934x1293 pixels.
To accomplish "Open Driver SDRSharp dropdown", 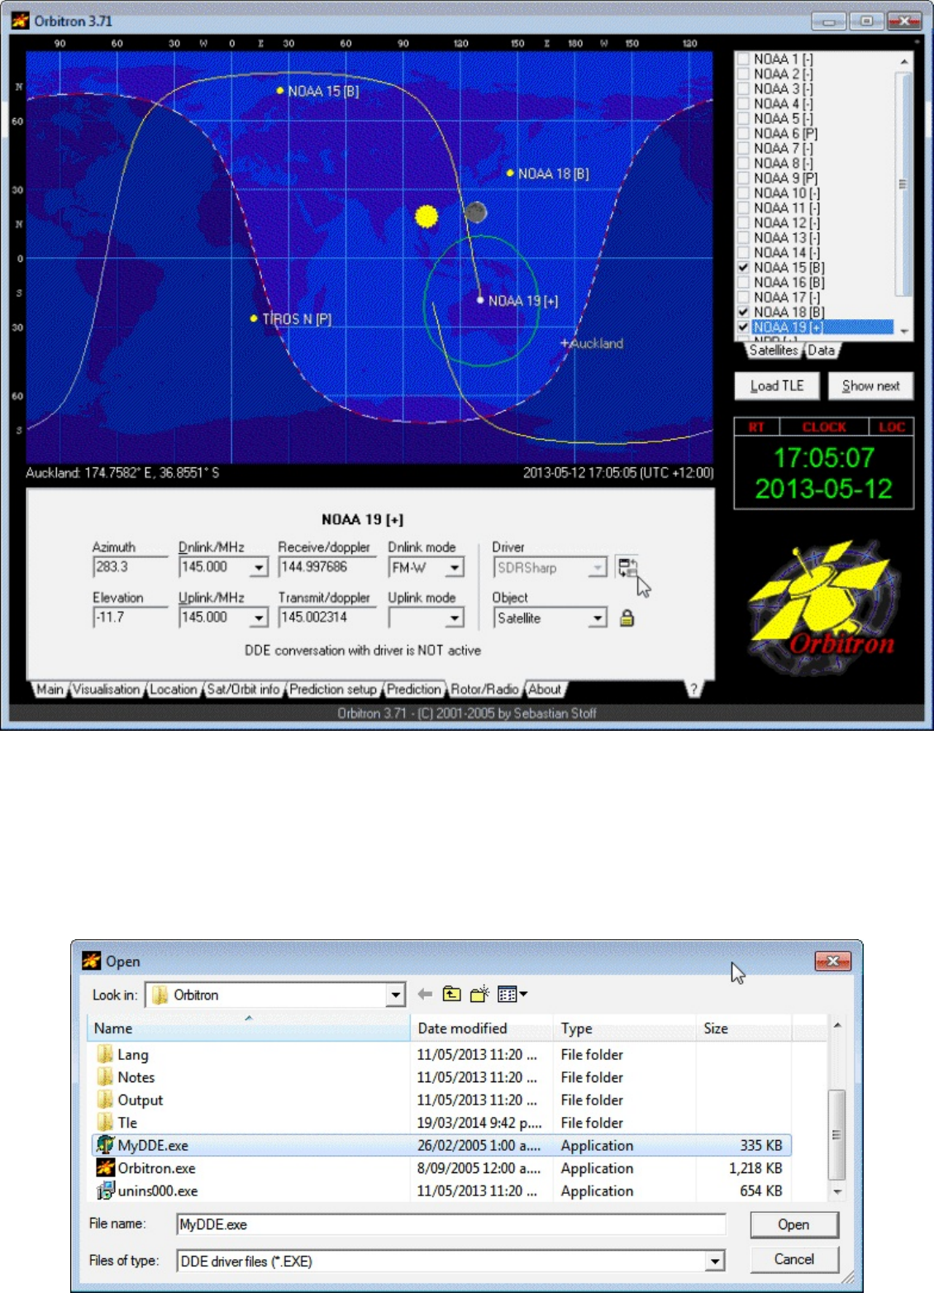I will pyautogui.click(x=598, y=567).
